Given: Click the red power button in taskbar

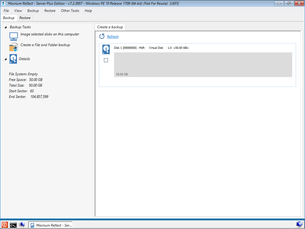Looking at the screenshot, I should coord(5,225).
